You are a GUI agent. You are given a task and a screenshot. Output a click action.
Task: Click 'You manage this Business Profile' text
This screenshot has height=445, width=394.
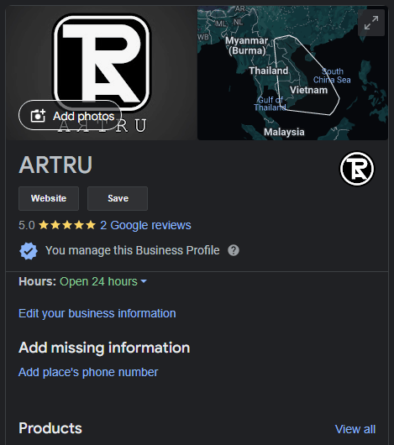coord(133,250)
